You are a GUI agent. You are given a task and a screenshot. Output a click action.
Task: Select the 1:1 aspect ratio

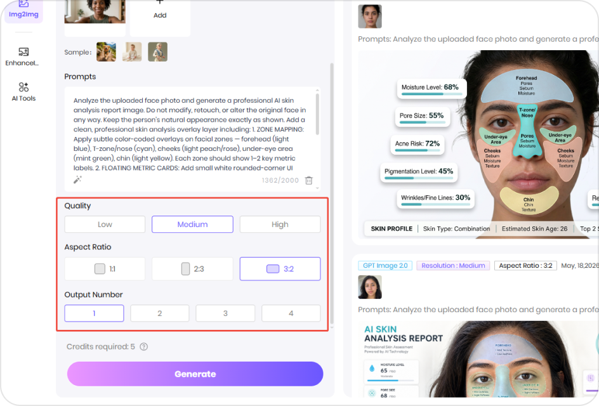click(x=105, y=269)
